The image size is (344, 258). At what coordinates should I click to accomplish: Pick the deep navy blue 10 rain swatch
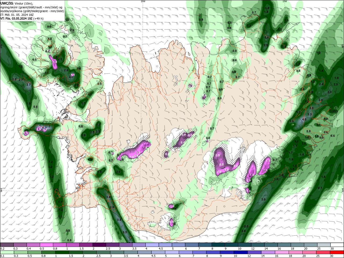[241, 252]
